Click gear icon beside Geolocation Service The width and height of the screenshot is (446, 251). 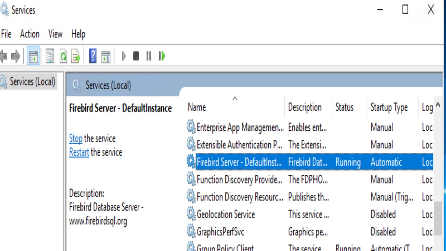pos(191,214)
